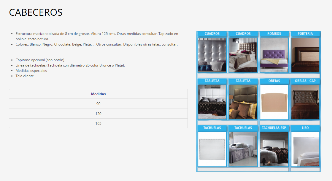Click the LISO label above the headboard

click(x=305, y=128)
